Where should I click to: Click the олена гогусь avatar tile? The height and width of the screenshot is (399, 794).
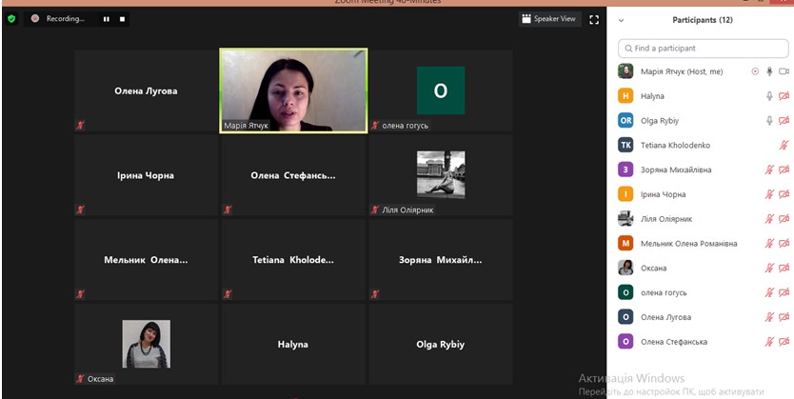click(441, 90)
